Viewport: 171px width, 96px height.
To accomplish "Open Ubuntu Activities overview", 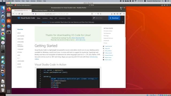I will (x=10, y=5).
